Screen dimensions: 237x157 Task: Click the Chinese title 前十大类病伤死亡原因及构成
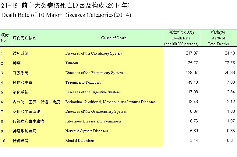(x=63, y=5)
